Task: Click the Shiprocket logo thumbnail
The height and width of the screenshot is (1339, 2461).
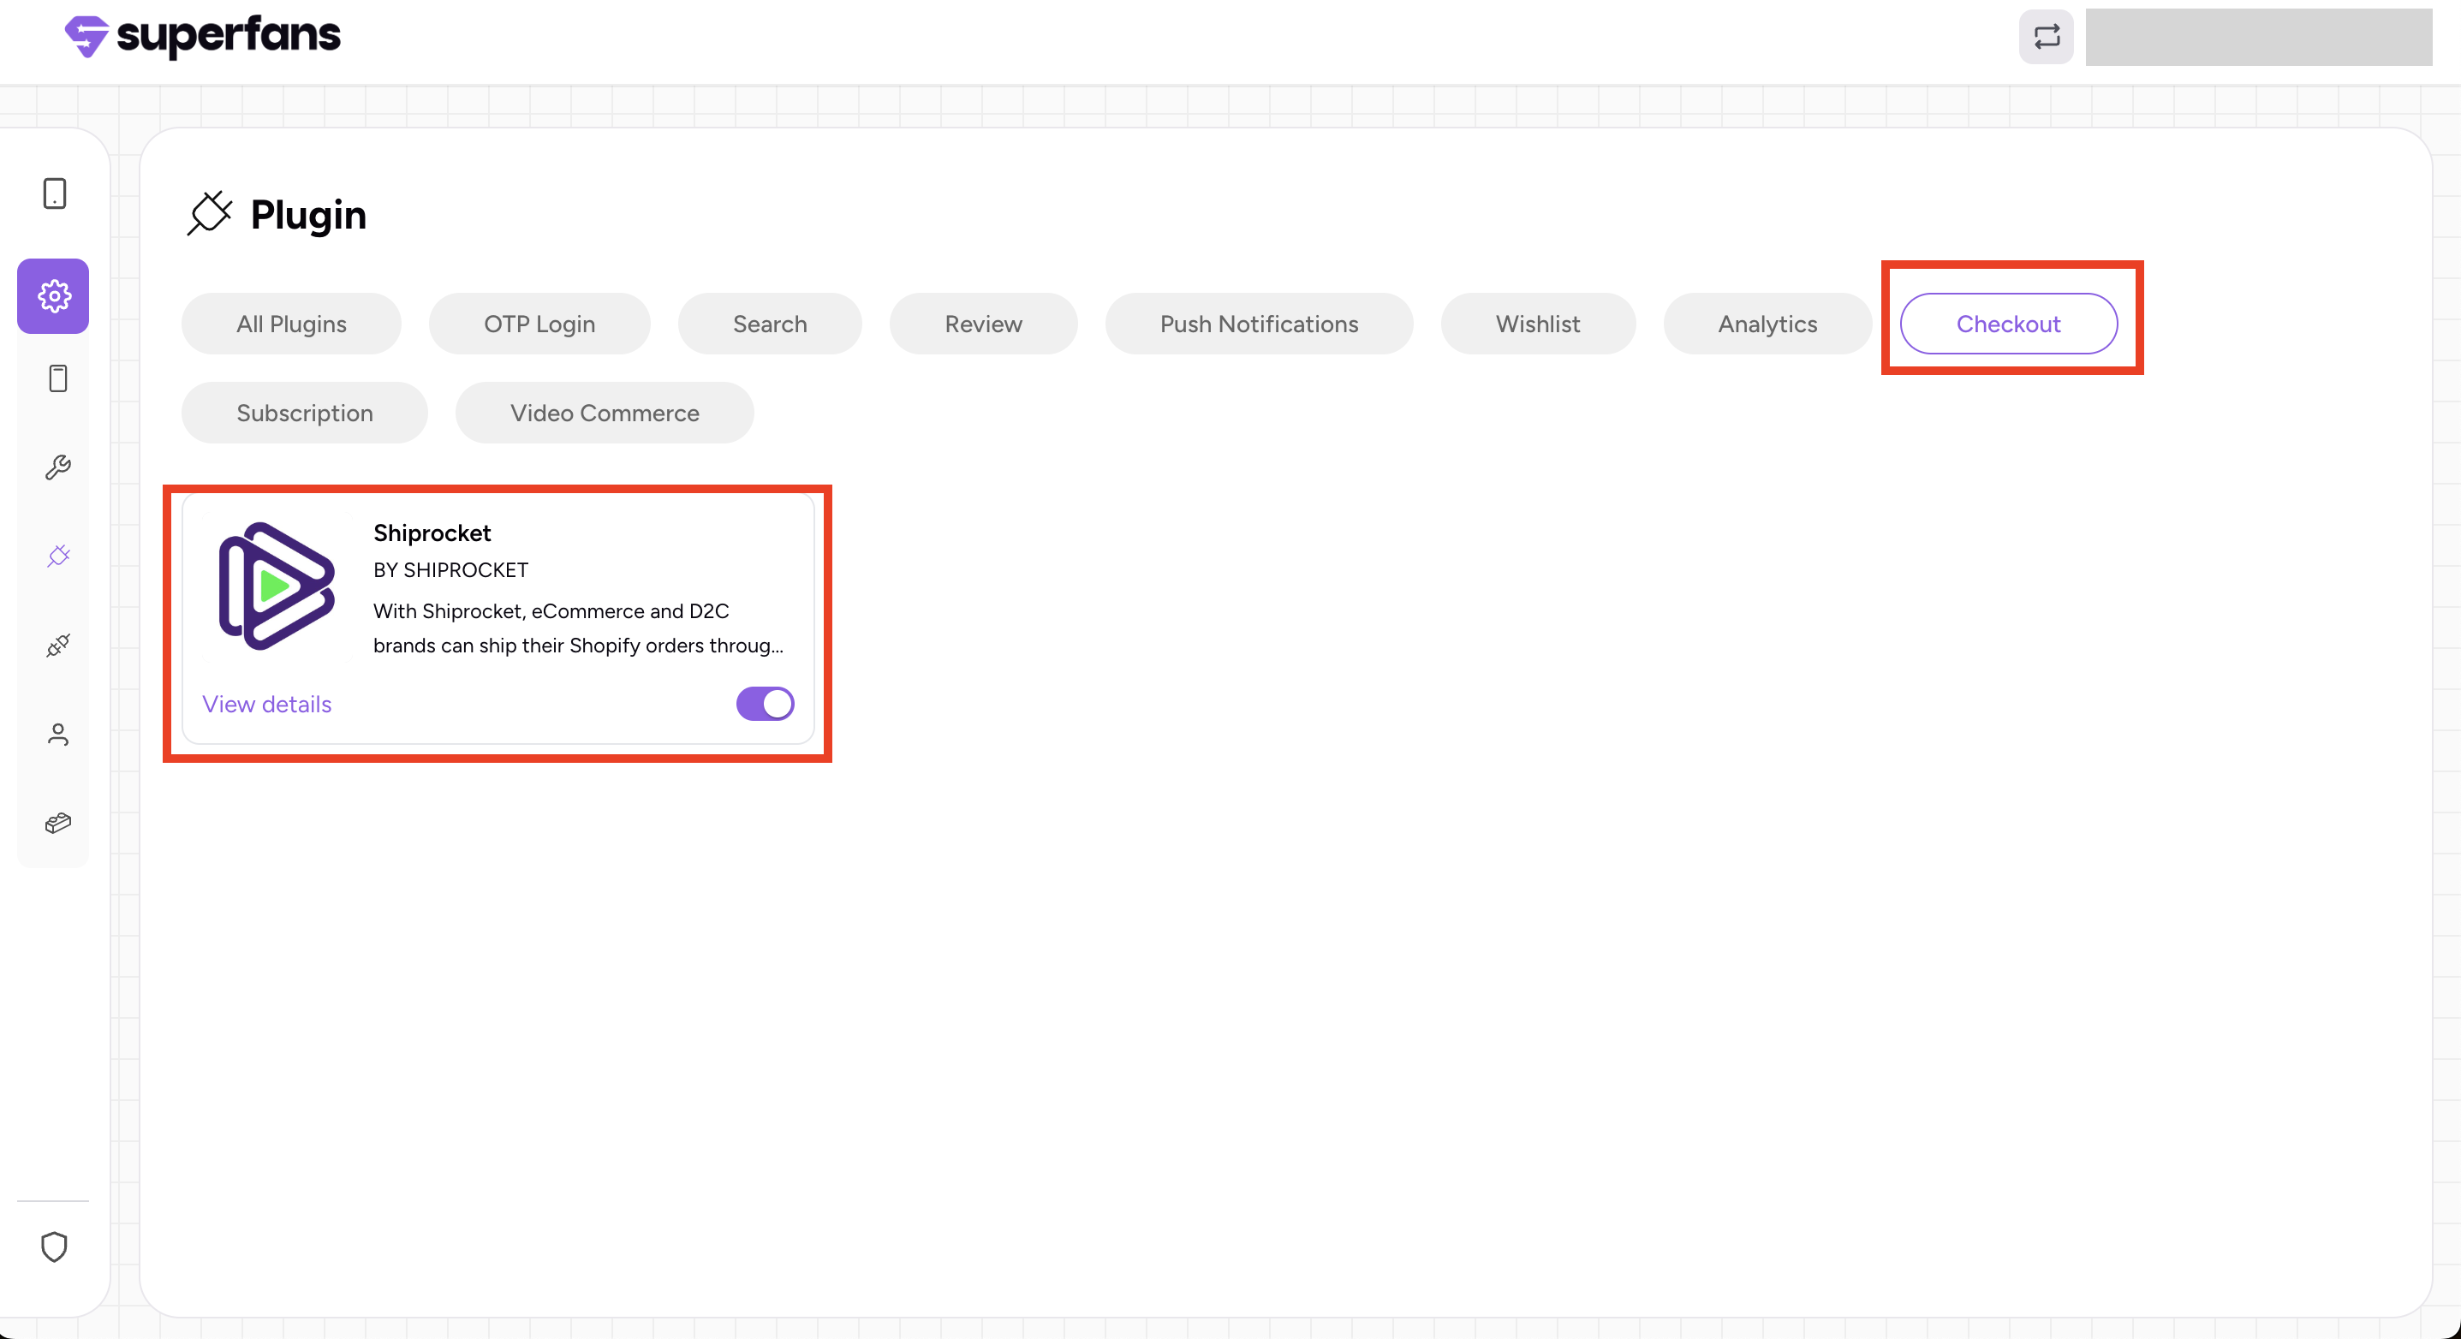Action: [x=276, y=586]
